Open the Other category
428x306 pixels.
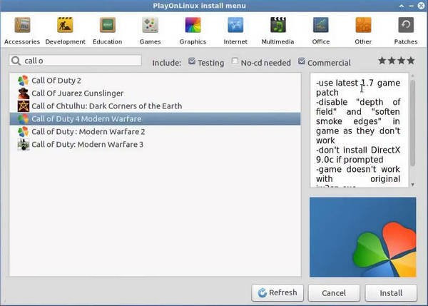click(x=363, y=31)
